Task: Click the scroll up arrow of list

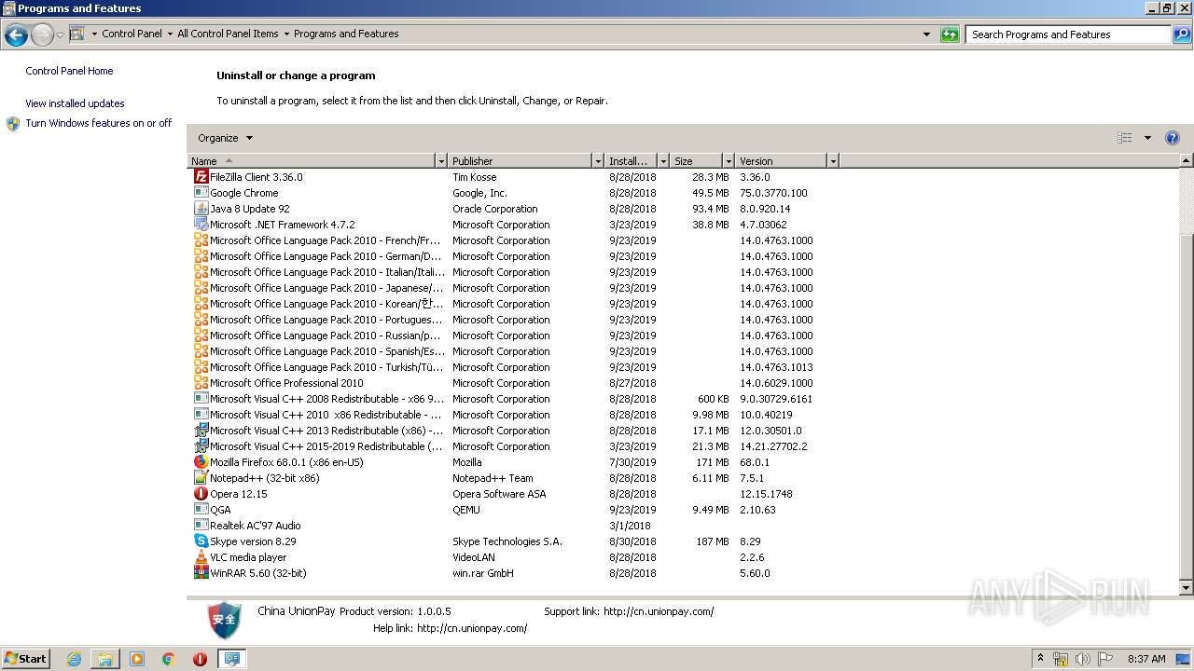Action: tap(1187, 160)
